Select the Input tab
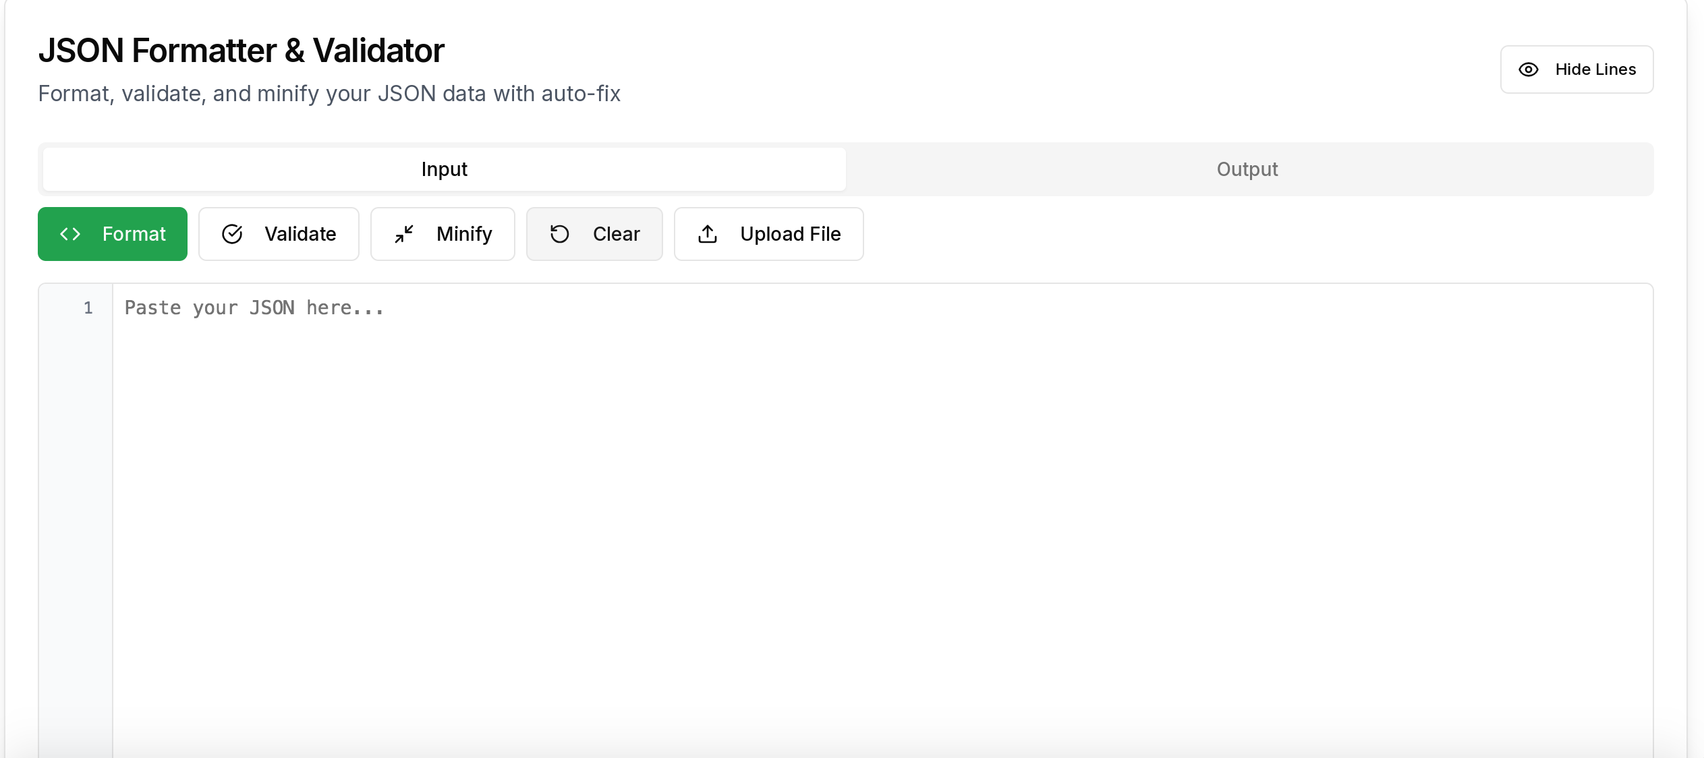 (444, 169)
